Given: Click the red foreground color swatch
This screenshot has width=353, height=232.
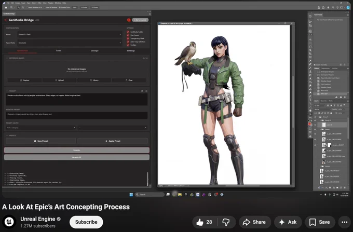Looking at the screenshot, I should (309, 124).
